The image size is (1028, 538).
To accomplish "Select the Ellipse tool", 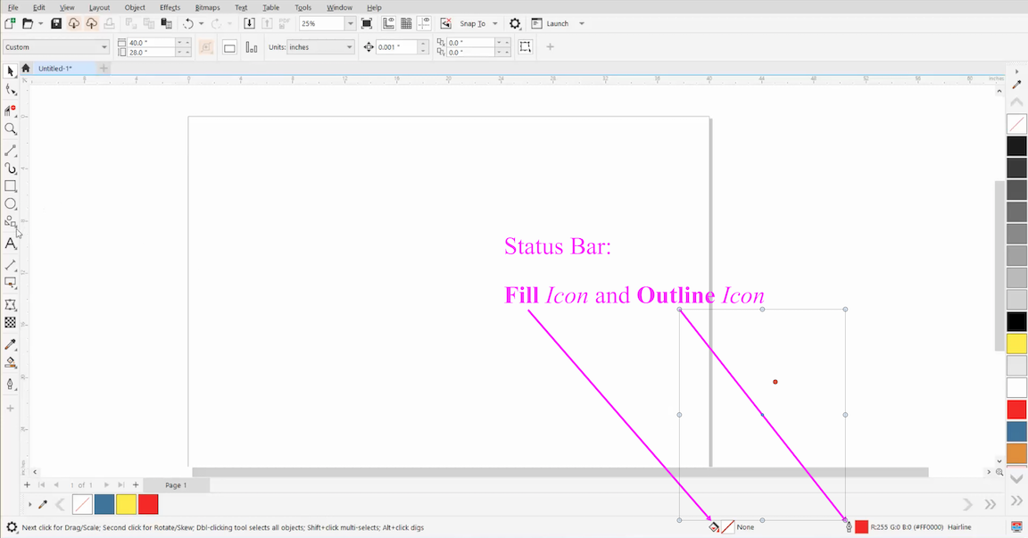I will click(11, 204).
